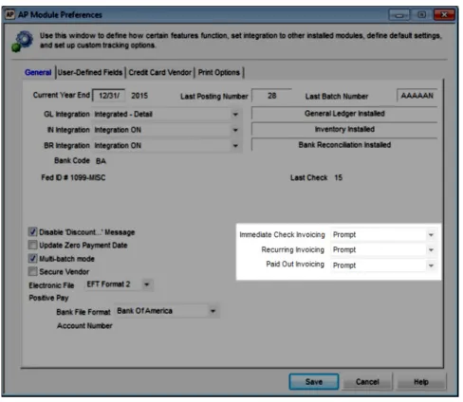Click the Last Check value 15

tap(339, 177)
